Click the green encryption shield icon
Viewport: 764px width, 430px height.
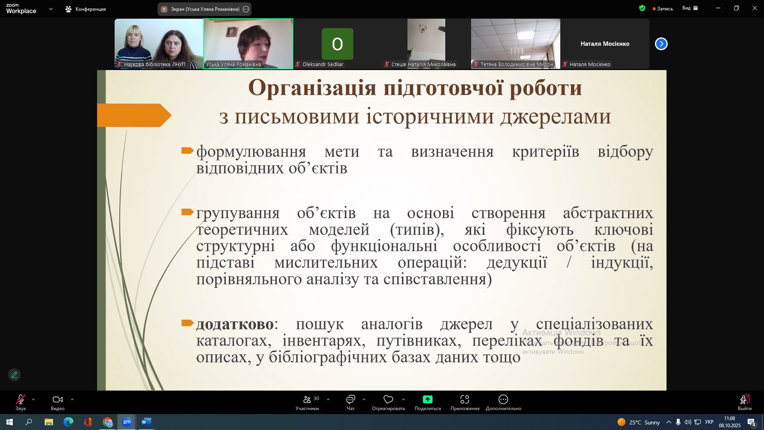(x=642, y=8)
